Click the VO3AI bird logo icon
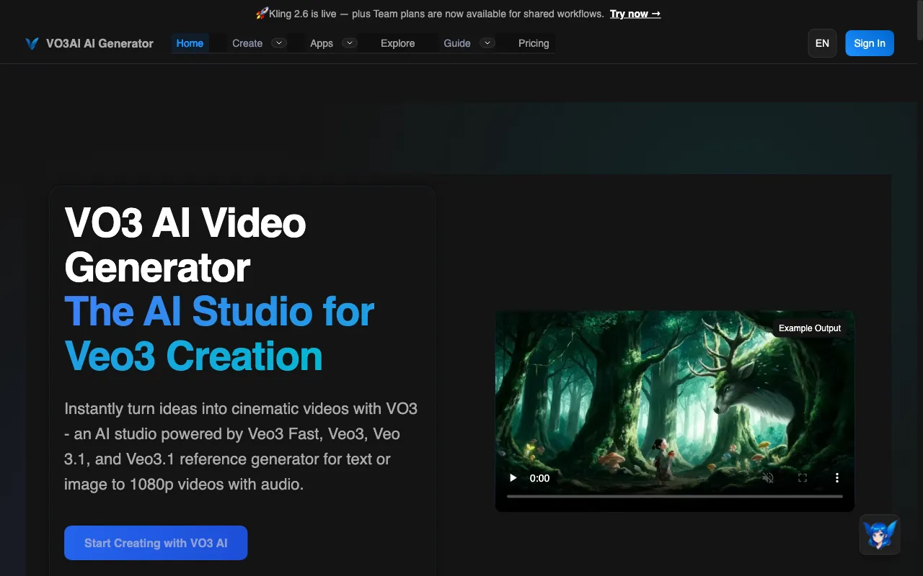The image size is (923, 576). [32, 43]
